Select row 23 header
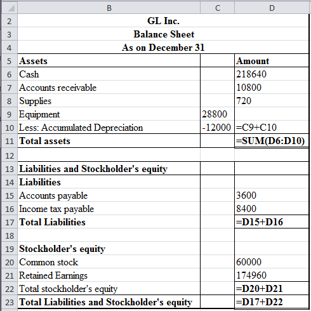311x311 pixels. coord(9,302)
